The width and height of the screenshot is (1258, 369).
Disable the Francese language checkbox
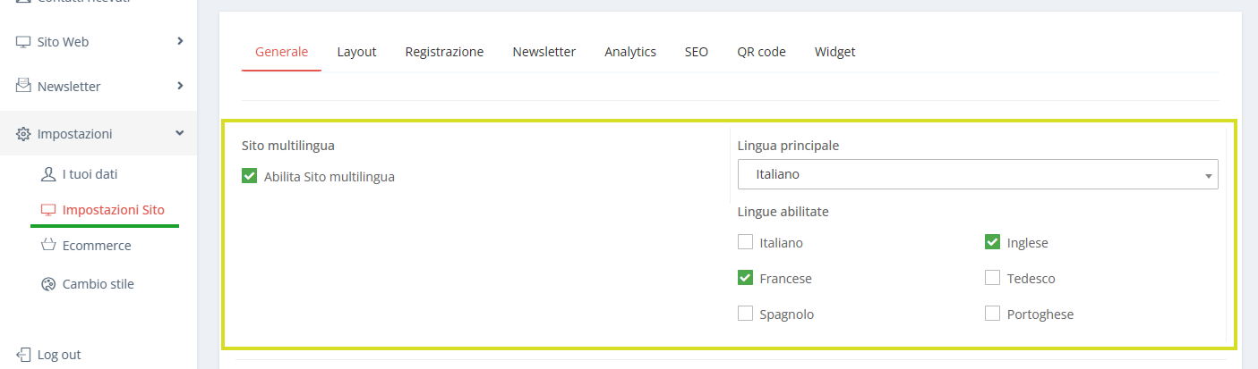point(745,278)
